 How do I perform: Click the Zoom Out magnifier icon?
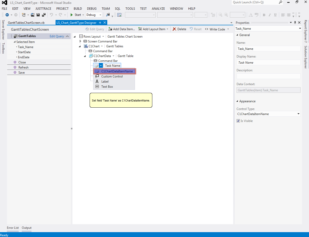click(x=220, y=15)
